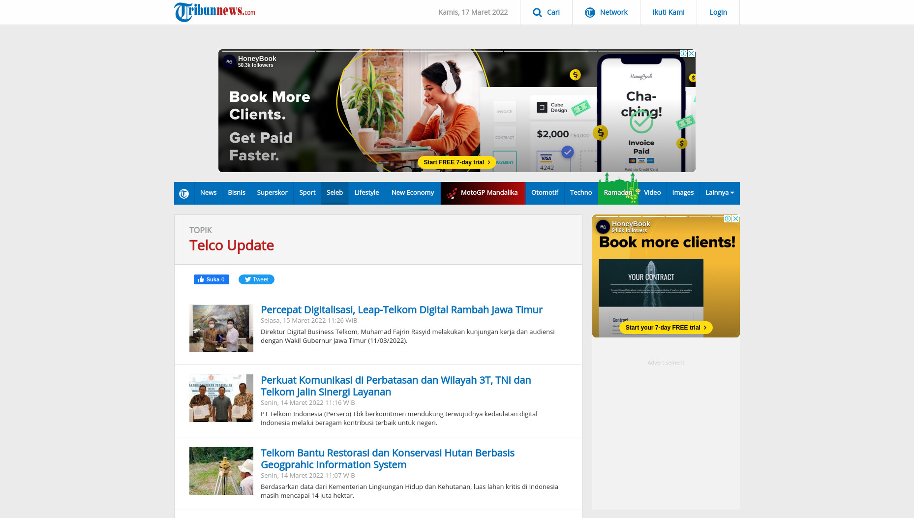Click the Telco Update topic heading
This screenshot has width=914, height=518.
[x=232, y=245]
